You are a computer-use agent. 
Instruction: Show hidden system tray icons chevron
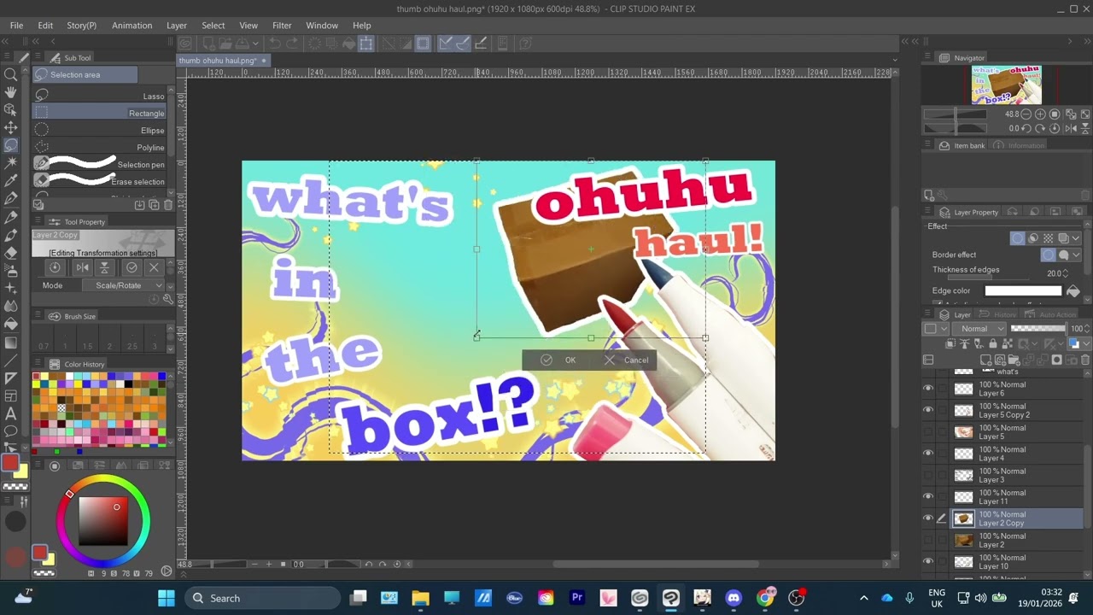[x=863, y=598]
